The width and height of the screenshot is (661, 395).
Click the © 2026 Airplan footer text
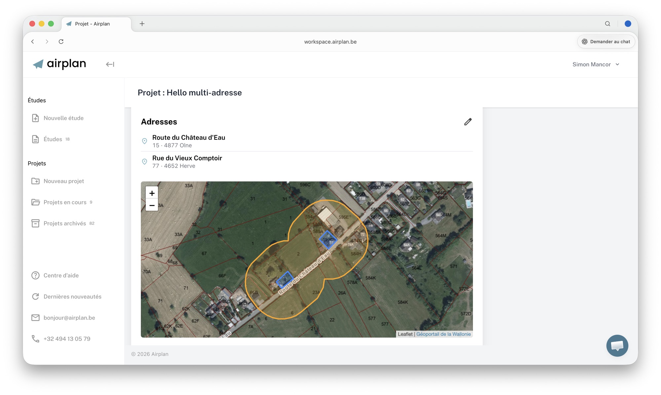(x=150, y=354)
